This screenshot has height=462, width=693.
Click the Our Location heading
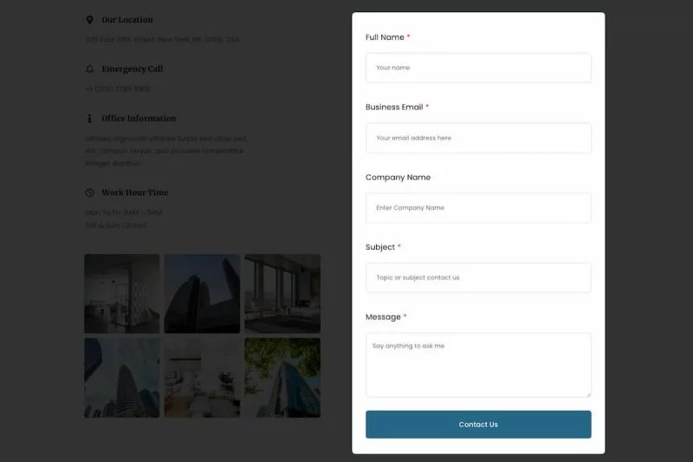coord(127,20)
